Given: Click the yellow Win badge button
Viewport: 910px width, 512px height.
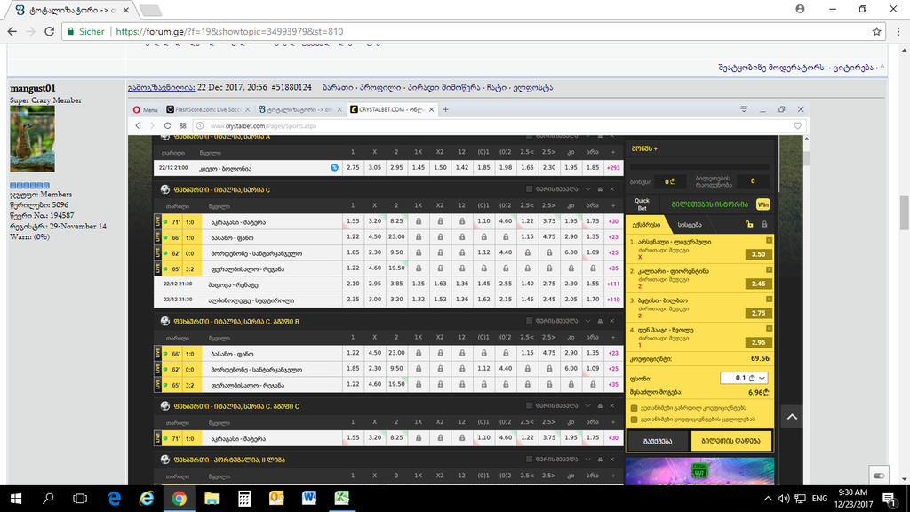Looking at the screenshot, I should click(x=762, y=204).
